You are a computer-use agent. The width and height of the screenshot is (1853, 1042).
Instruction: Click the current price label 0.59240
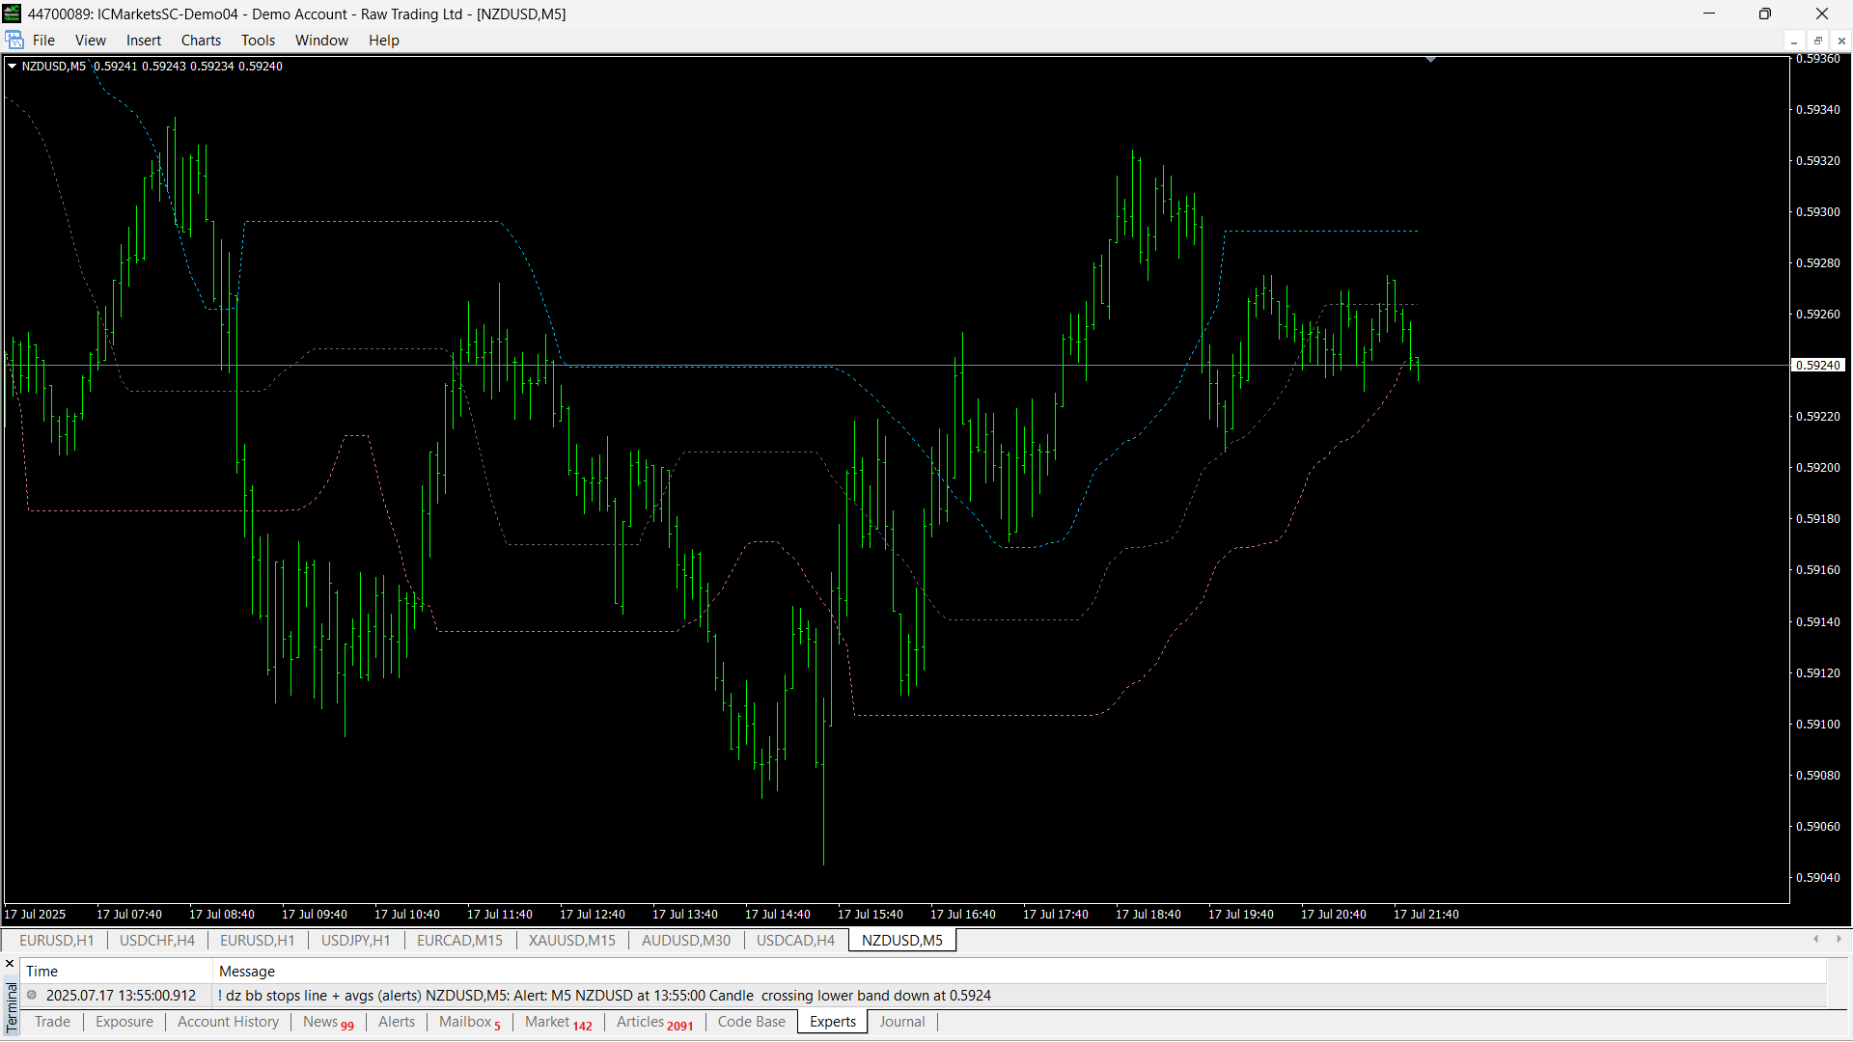point(1818,366)
